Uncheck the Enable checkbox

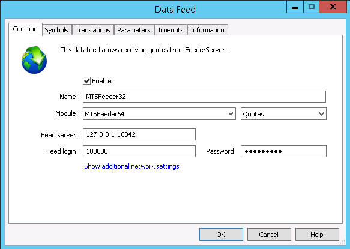[x=86, y=81]
